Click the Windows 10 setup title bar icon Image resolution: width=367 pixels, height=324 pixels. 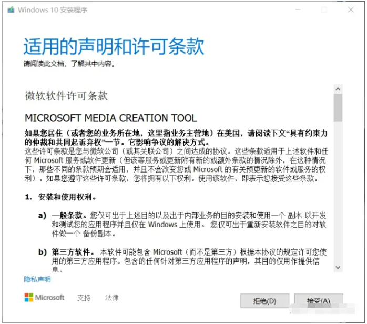click(x=11, y=10)
